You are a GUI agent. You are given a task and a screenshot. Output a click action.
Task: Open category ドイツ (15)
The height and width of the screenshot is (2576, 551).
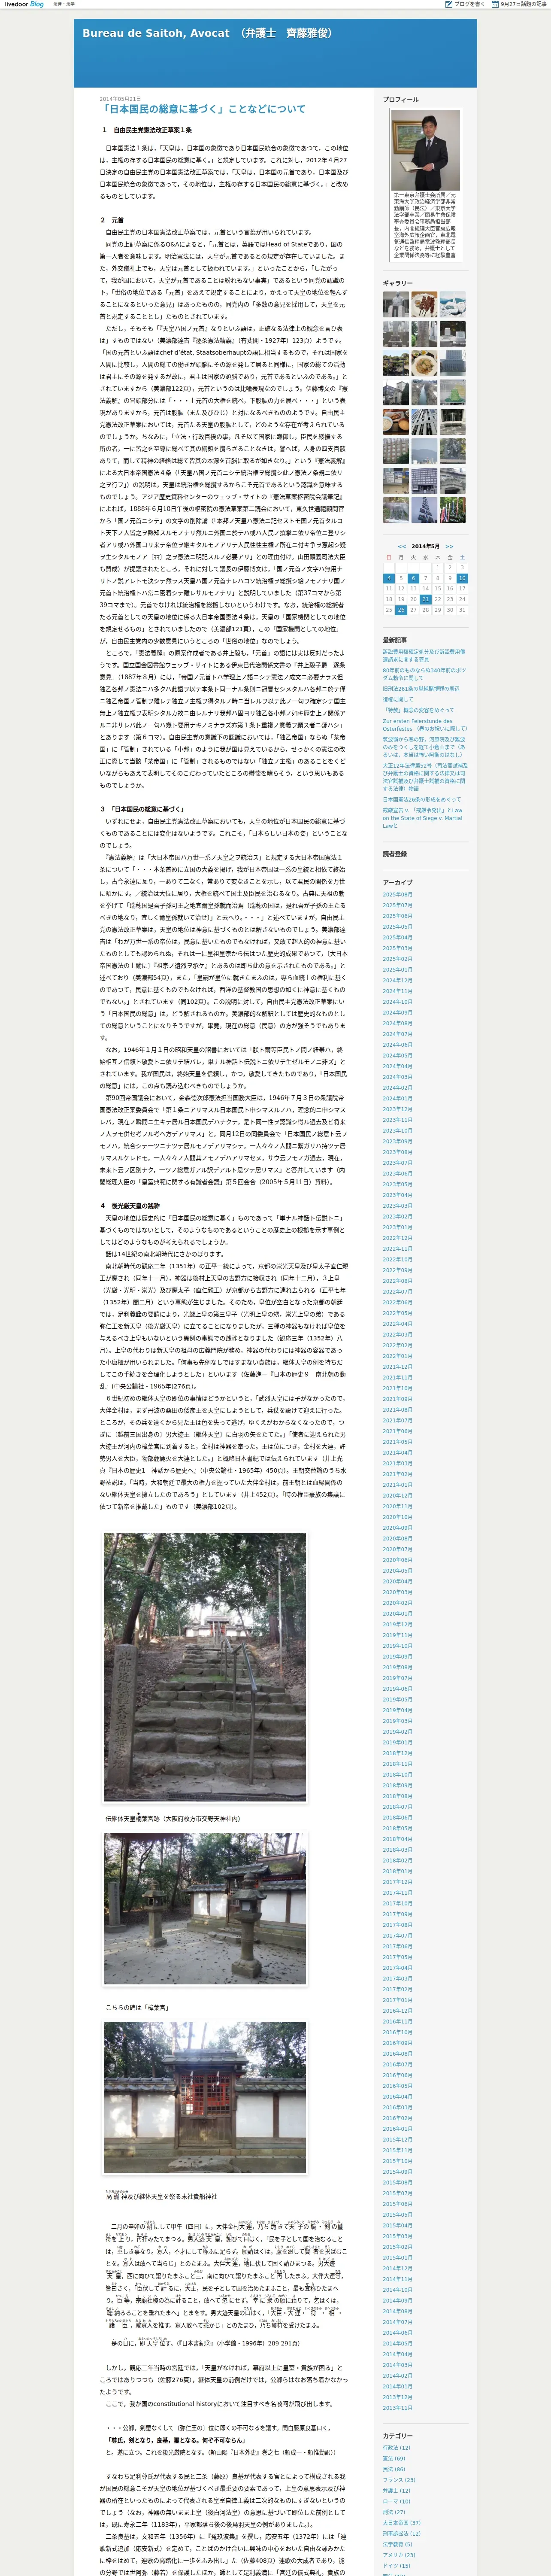(397, 2566)
